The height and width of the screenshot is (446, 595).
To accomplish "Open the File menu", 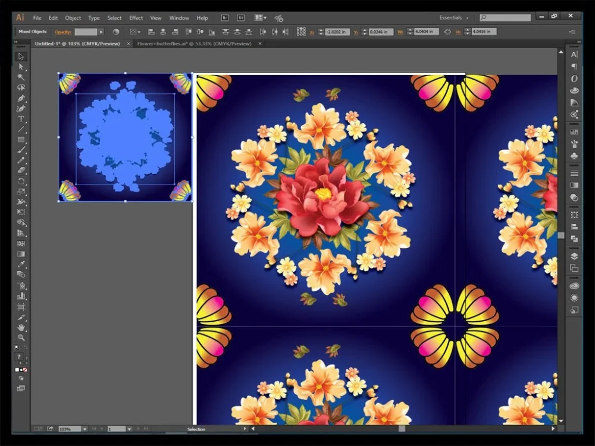I will coord(37,18).
